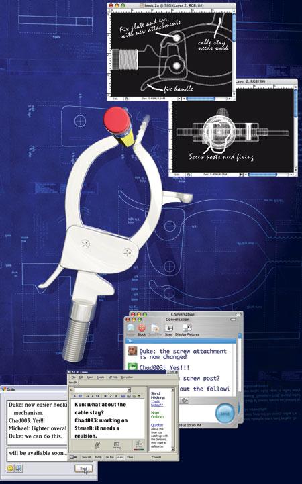Click the 'fix handle' annotation in hook 2a canvas
Viewport: 302px width, 484px height.
[179, 89]
